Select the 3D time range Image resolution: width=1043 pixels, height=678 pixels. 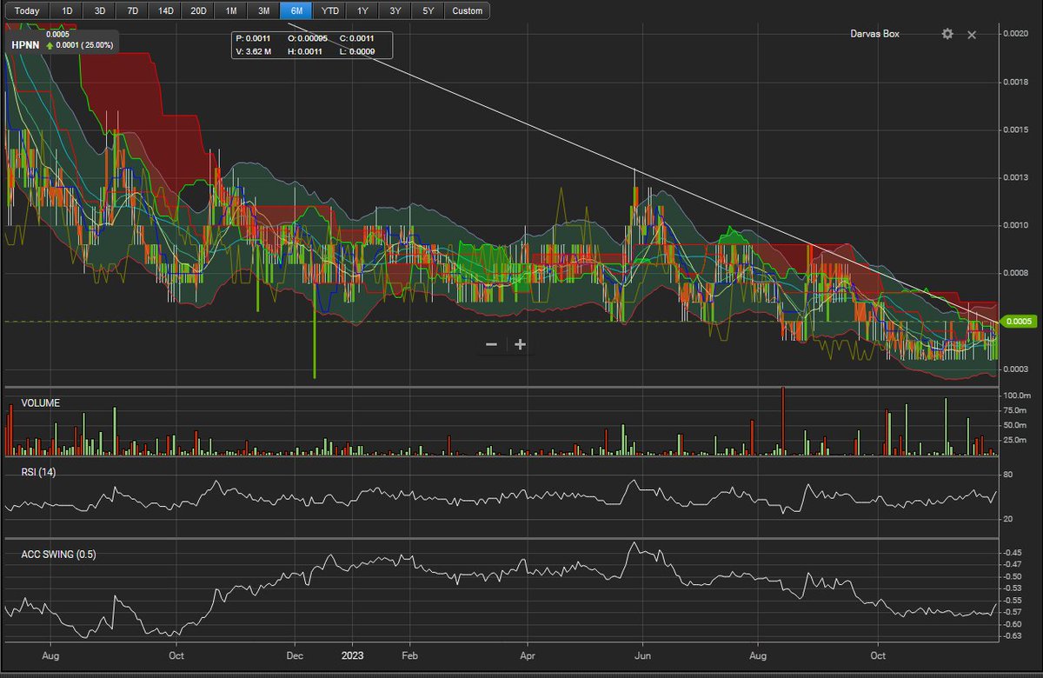[x=100, y=11]
